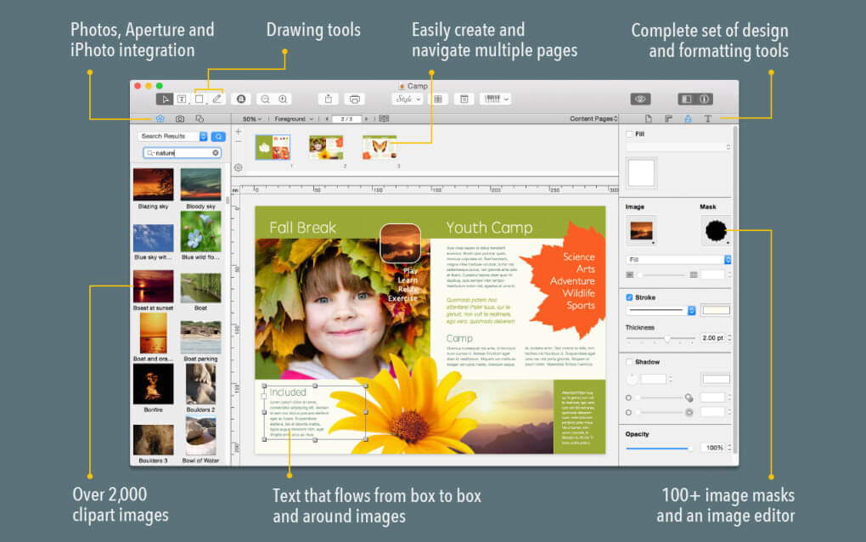Select the arrow selection tool
866x542 pixels.
[x=164, y=99]
